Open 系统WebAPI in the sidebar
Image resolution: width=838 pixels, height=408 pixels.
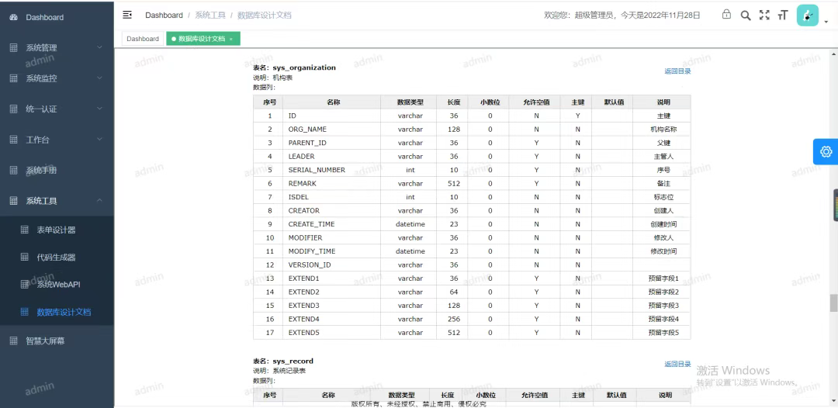pyautogui.click(x=56, y=285)
